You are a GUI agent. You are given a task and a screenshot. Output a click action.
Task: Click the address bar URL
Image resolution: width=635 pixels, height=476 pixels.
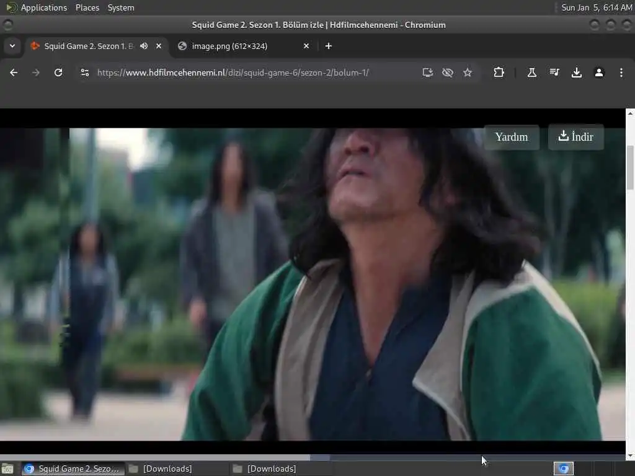click(233, 73)
